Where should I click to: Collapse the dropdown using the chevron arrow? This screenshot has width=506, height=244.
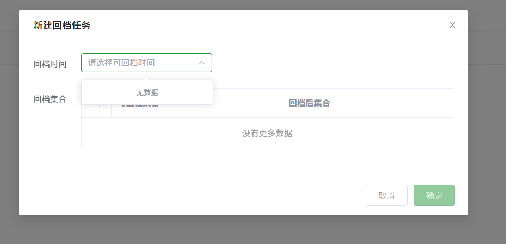tap(202, 63)
